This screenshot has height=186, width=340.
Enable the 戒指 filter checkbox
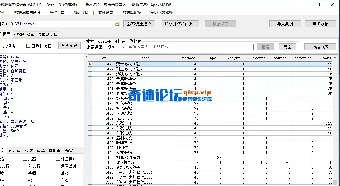[57, 173]
